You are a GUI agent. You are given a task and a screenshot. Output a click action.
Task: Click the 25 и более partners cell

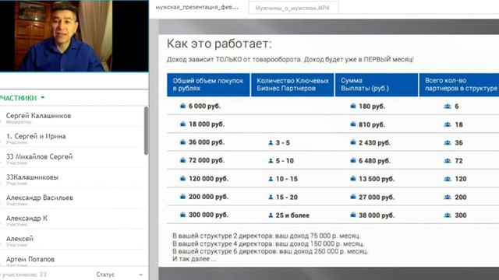tap(292, 215)
